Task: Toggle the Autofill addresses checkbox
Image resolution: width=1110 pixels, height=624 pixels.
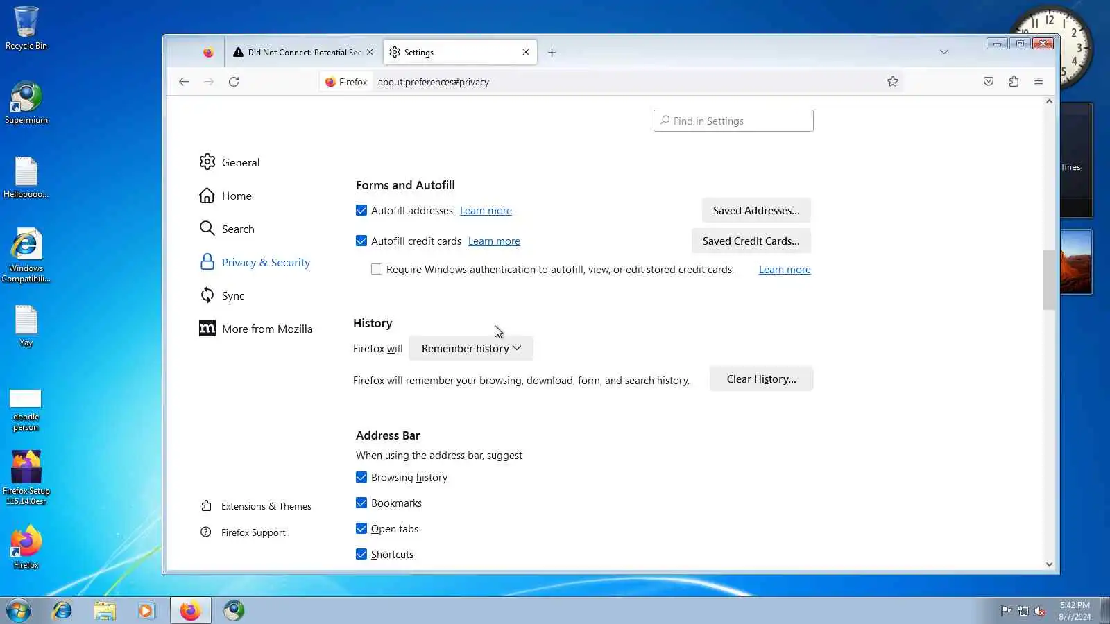Action: click(361, 210)
